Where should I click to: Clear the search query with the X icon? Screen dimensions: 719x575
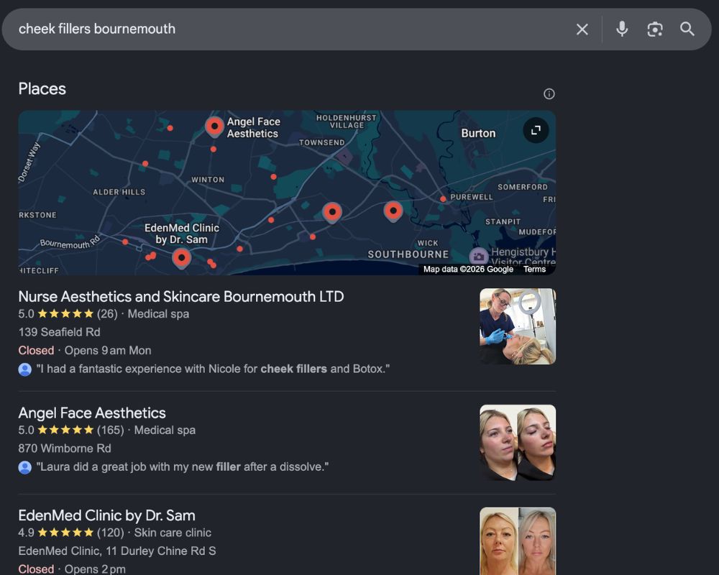[582, 29]
